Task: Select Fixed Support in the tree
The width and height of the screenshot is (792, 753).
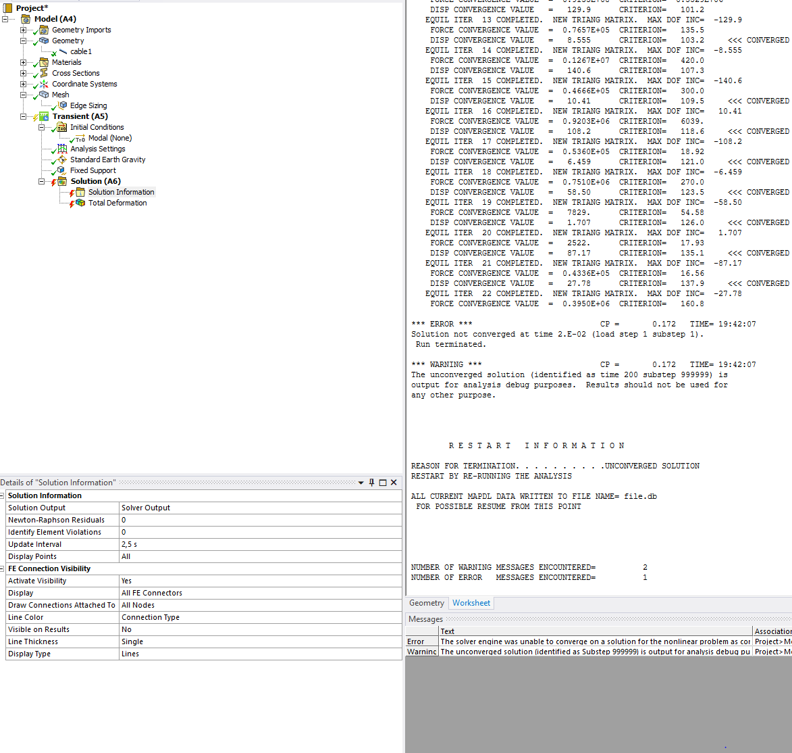Action: point(93,170)
